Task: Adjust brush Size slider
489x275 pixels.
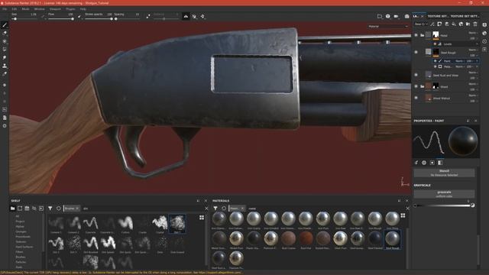Action: [x=24, y=19]
